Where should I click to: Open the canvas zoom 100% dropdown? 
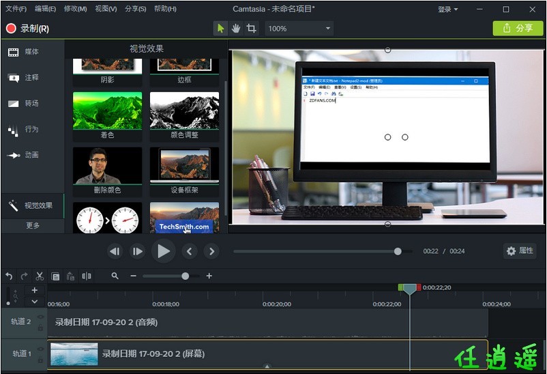point(299,29)
